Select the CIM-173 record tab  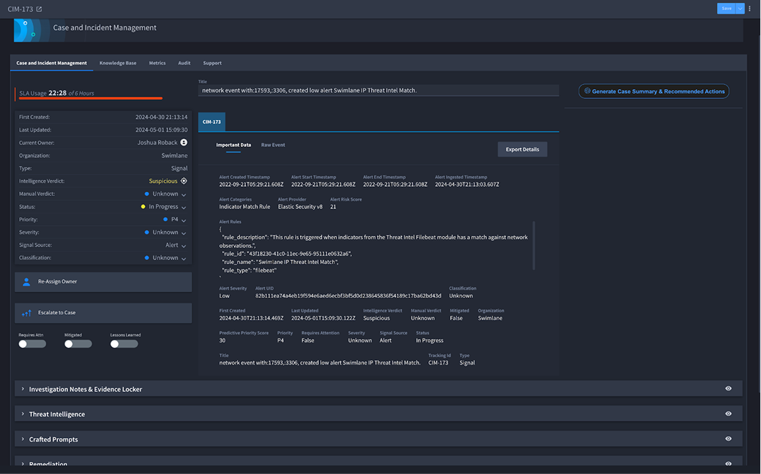pos(211,122)
